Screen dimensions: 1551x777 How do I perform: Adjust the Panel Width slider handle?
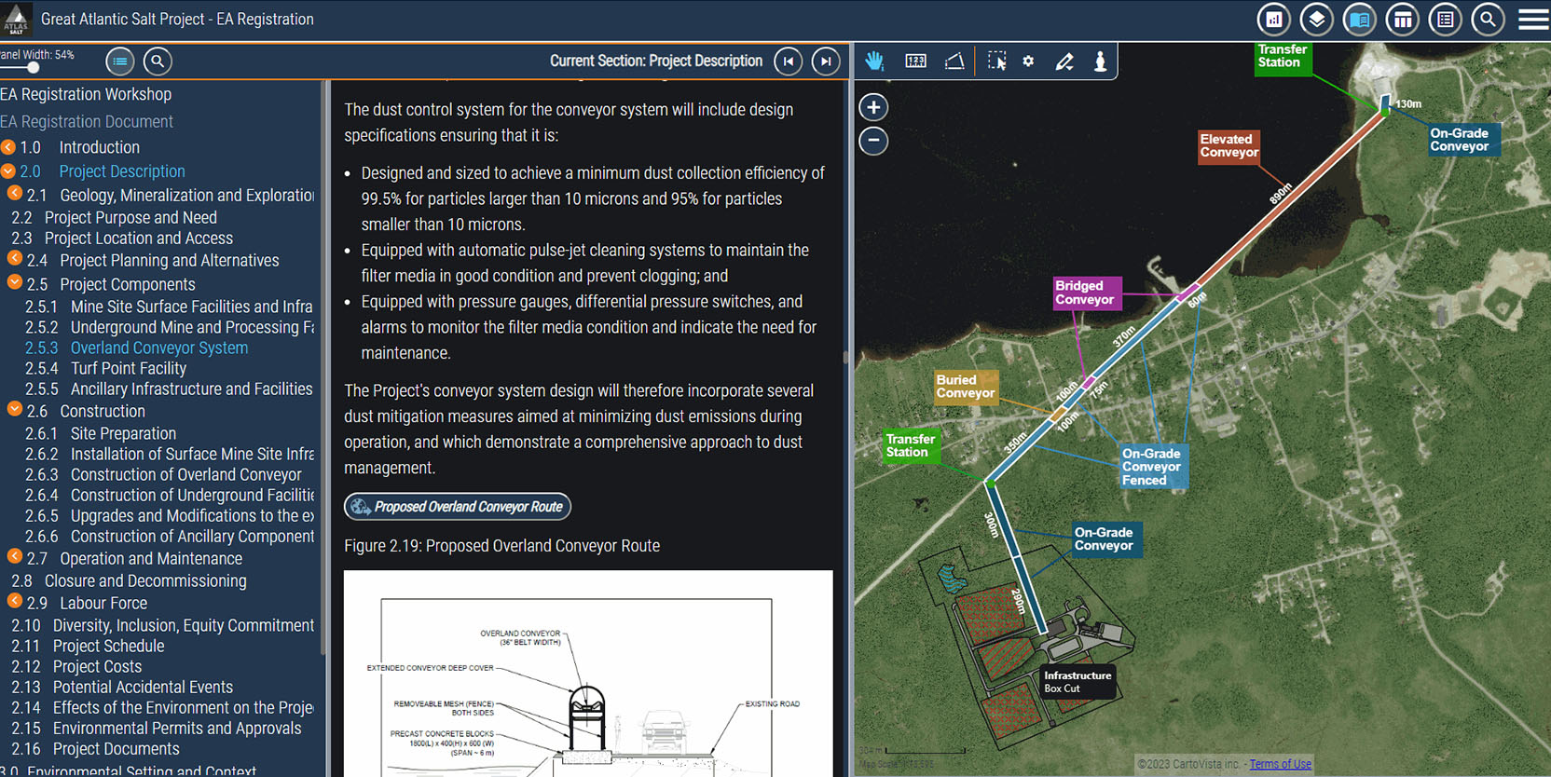coord(34,67)
